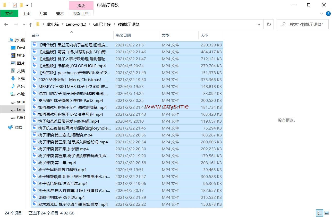Expand the ribbon with the chevron
The height and width of the screenshot is (217, 332).
click(x=321, y=14)
